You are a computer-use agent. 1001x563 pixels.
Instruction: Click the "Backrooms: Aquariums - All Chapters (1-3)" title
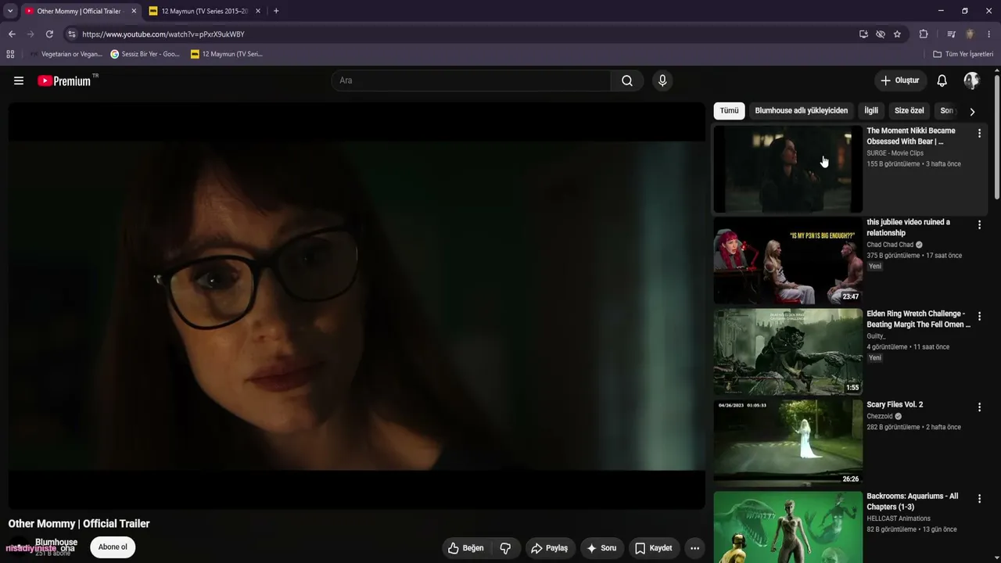point(912,501)
